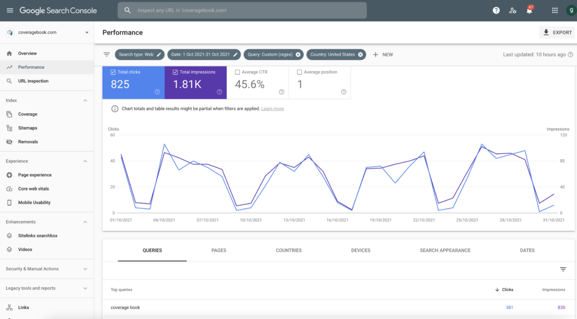Click the Removals hidden-eye icon
Screen dimensions: 577x319
[9, 141]
